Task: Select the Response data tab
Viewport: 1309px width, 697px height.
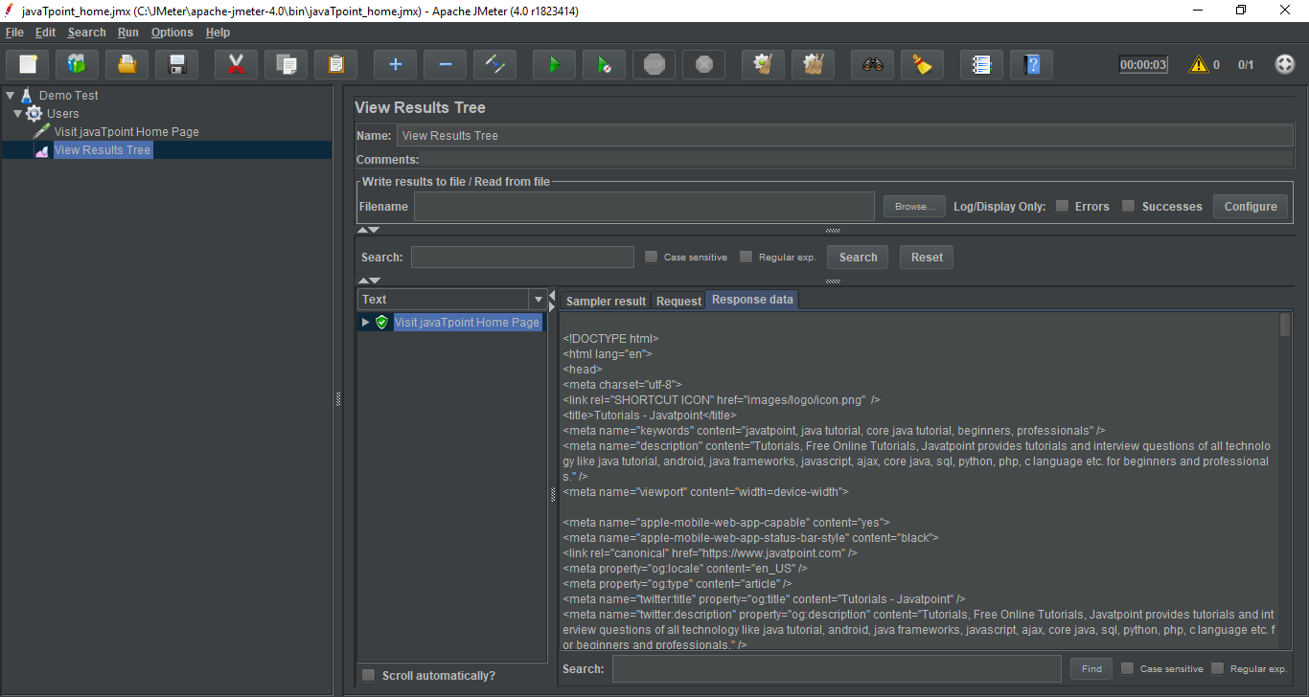Action: point(752,300)
